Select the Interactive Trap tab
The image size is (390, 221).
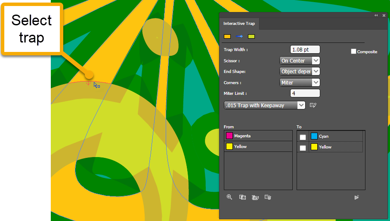(239, 24)
